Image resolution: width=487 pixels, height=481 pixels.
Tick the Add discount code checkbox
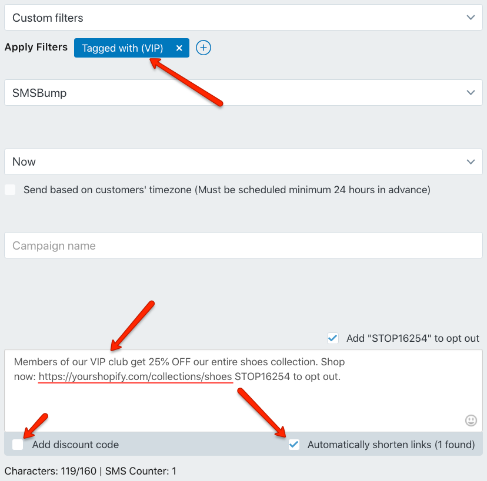tap(18, 445)
